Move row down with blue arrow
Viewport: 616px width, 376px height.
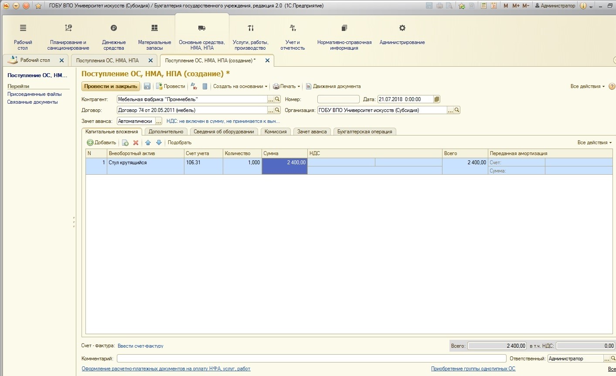(159, 142)
